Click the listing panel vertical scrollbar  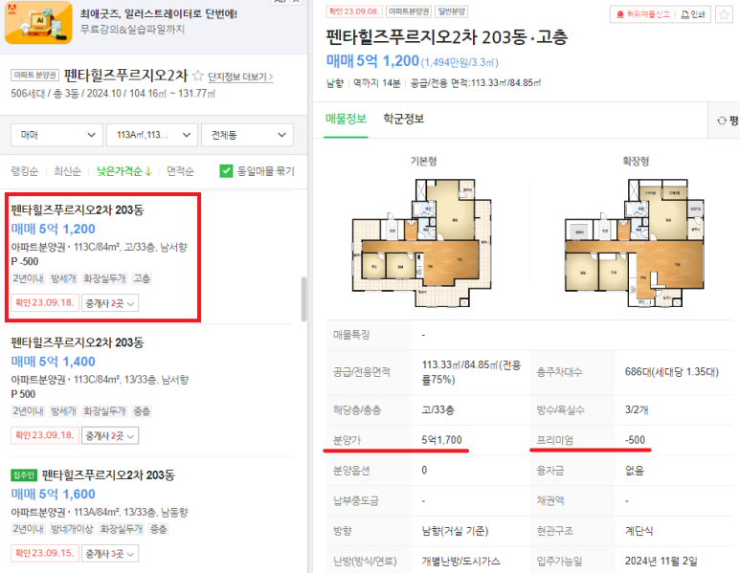pos(303,299)
